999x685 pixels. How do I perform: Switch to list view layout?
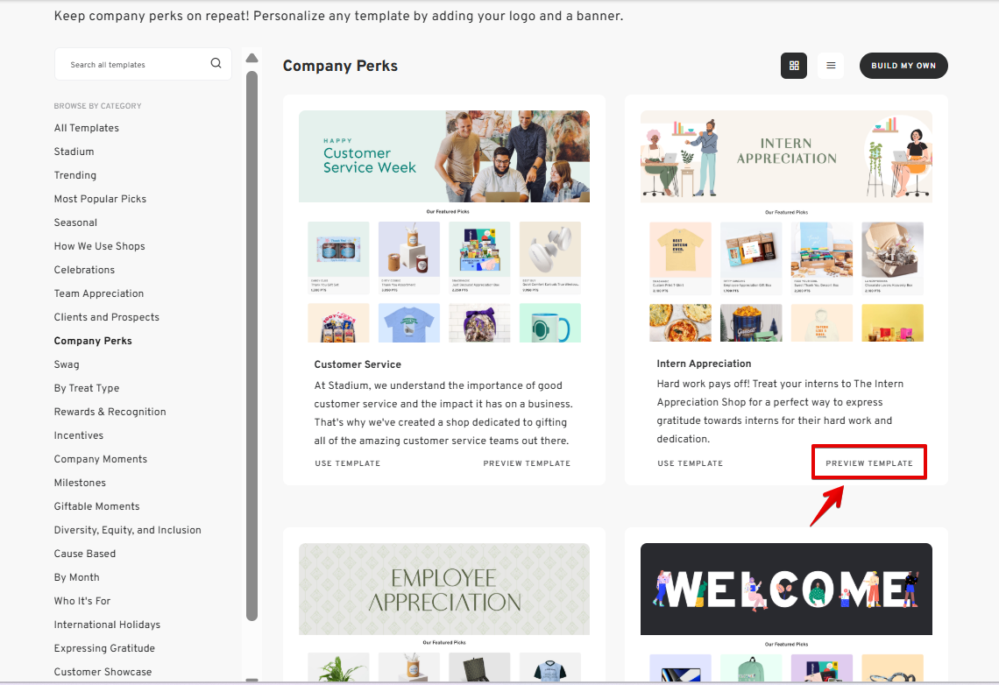pos(831,66)
